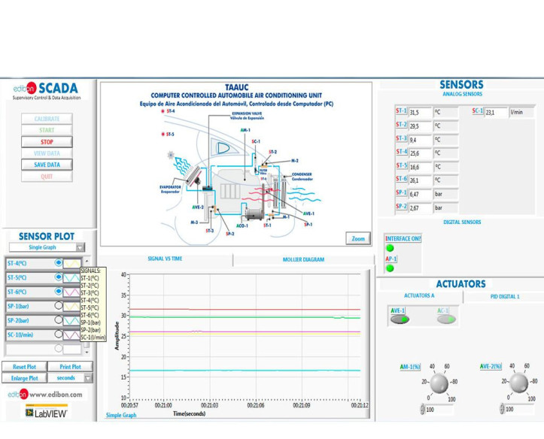Click the STOP button
Screen dimensions: 544x439
click(47, 142)
